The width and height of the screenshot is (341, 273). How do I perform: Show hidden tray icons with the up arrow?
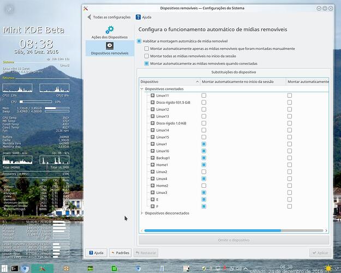[246, 269]
